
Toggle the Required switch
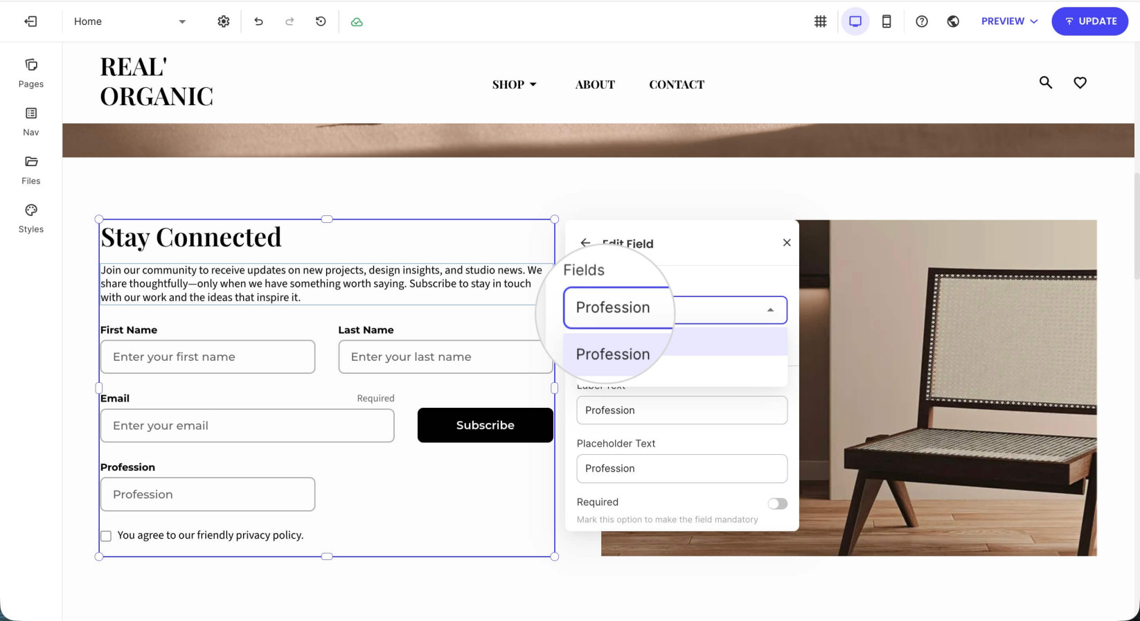(777, 503)
